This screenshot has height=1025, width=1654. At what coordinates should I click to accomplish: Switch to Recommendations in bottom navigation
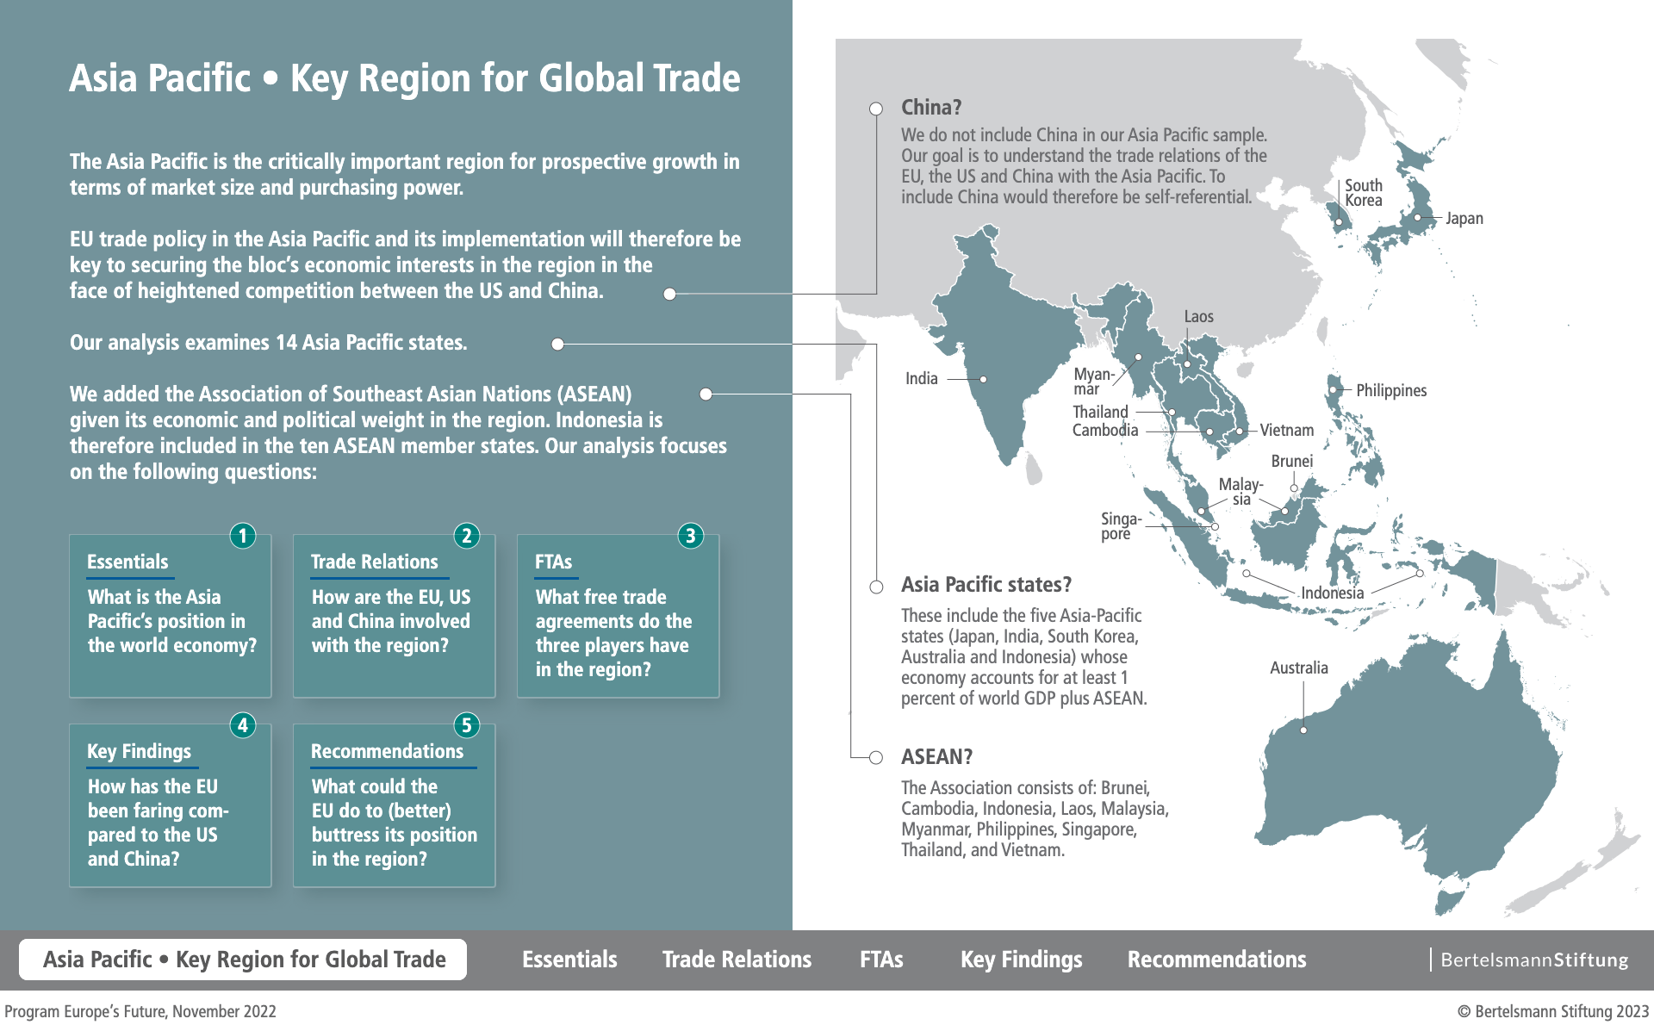coord(1216,960)
